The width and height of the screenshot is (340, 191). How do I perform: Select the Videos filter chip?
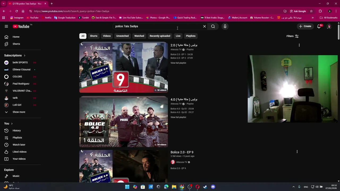(107, 36)
